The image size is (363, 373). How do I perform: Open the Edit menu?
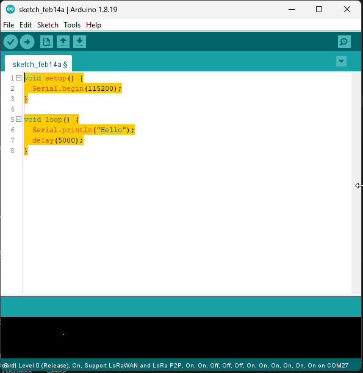click(x=26, y=25)
